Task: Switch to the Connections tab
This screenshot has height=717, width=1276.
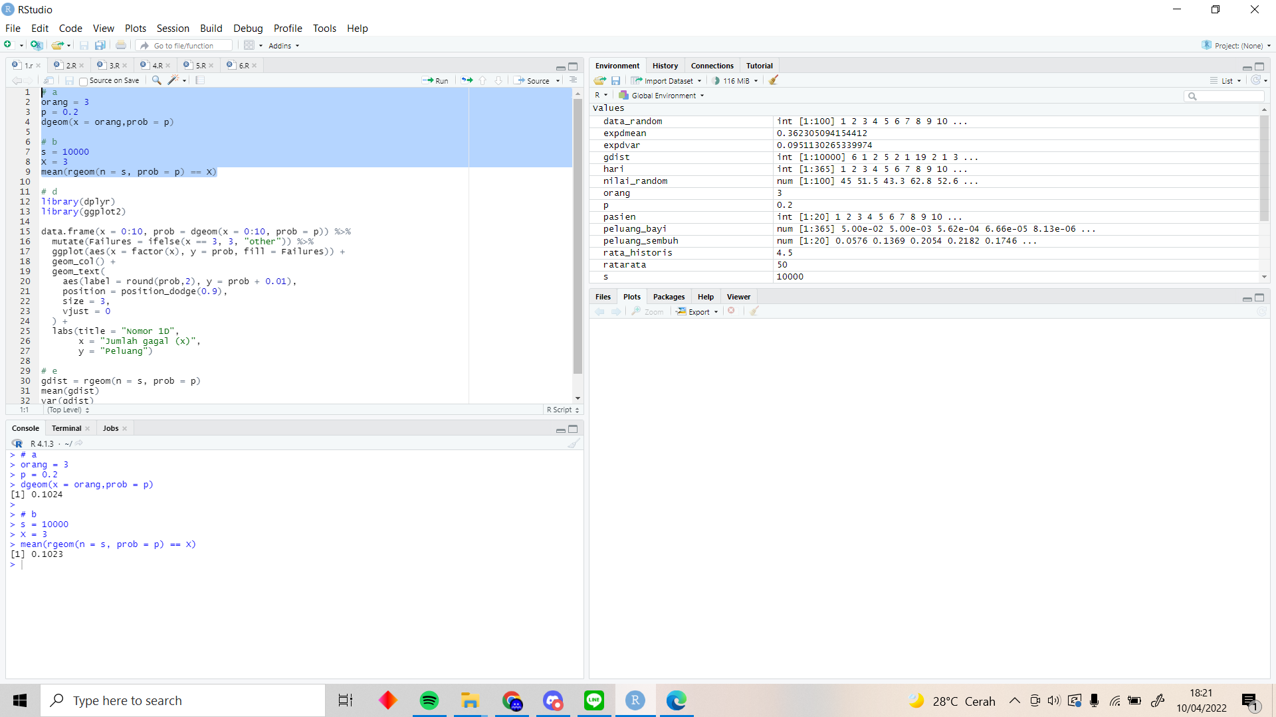Action: (x=712, y=66)
